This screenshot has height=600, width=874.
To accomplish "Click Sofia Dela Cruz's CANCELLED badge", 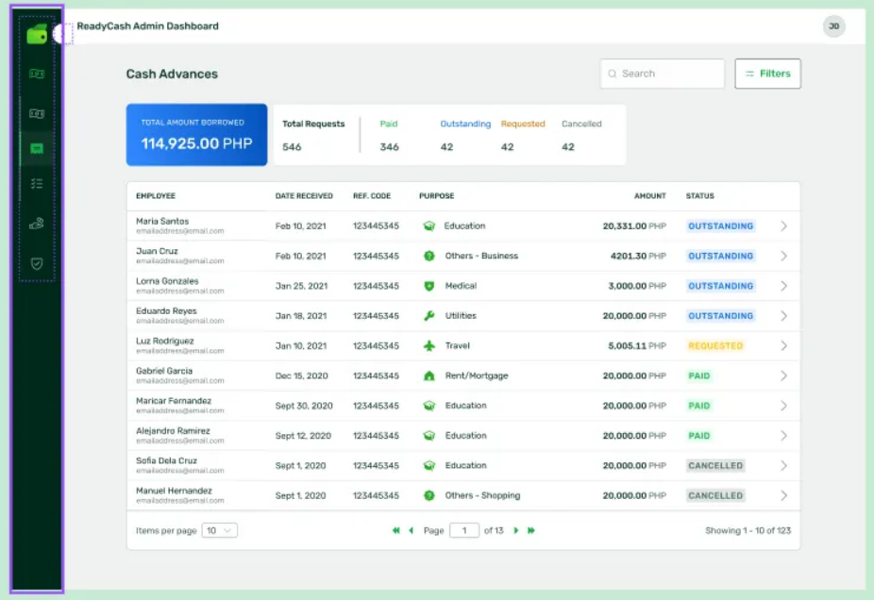I will click(x=715, y=466).
